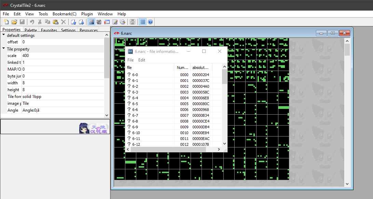Click the New file toolbar icon
This screenshot has height=199, width=373.
click(6, 22)
